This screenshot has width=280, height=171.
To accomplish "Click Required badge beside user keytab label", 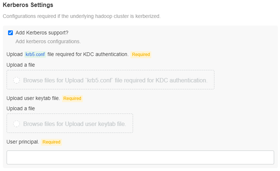I will point(72,98).
